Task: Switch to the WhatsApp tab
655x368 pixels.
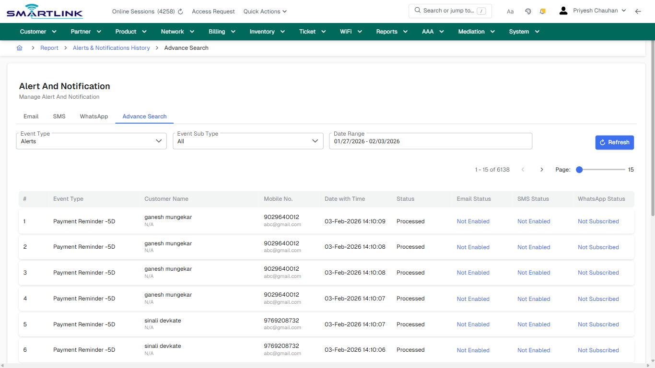Action: point(94,116)
